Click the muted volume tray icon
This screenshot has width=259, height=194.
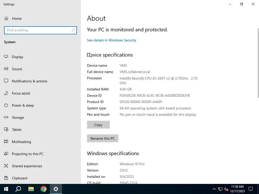(226, 189)
